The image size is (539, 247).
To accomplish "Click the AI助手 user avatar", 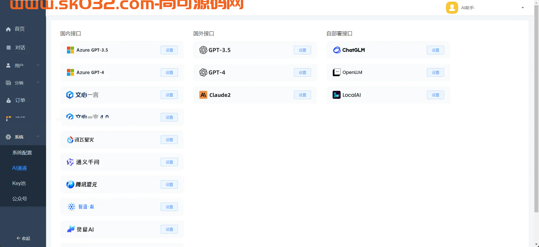I will (x=452, y=8).
